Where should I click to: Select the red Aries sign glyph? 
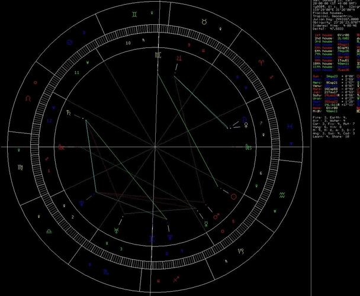[x=262, y=62]
